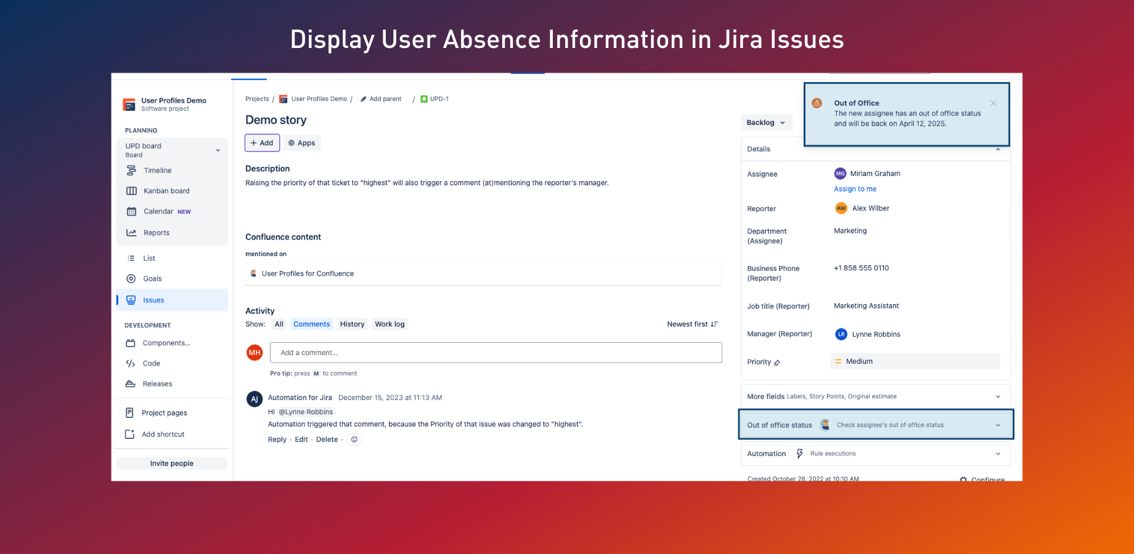Edit the automation comment
Viewport: 1134px width, 554px height.
coord(301,440)
